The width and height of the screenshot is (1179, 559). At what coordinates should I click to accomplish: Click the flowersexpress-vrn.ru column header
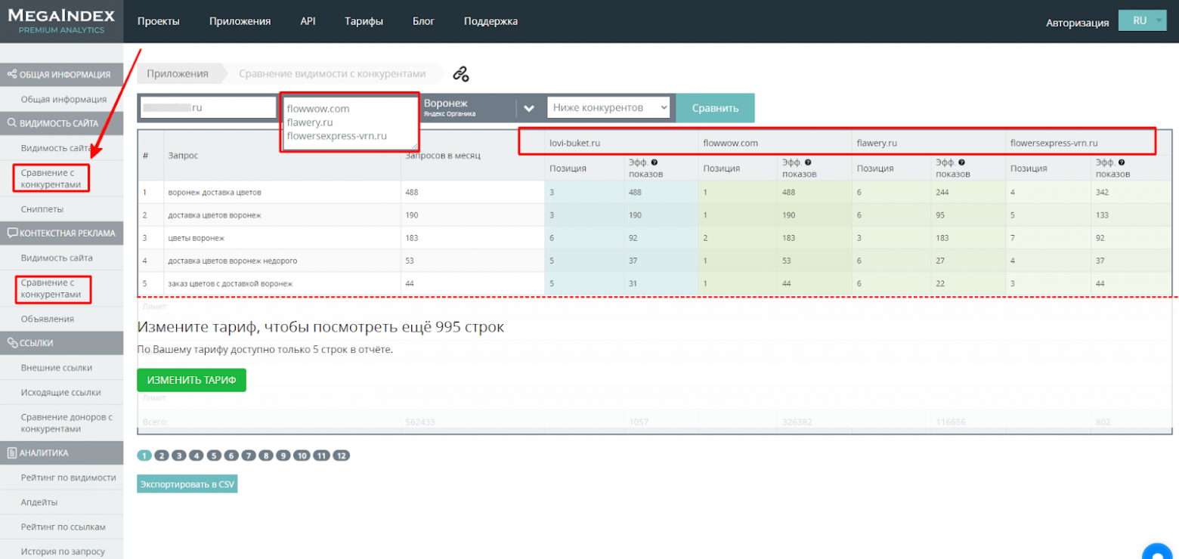pyautogui.click(x=1054, y=142)
